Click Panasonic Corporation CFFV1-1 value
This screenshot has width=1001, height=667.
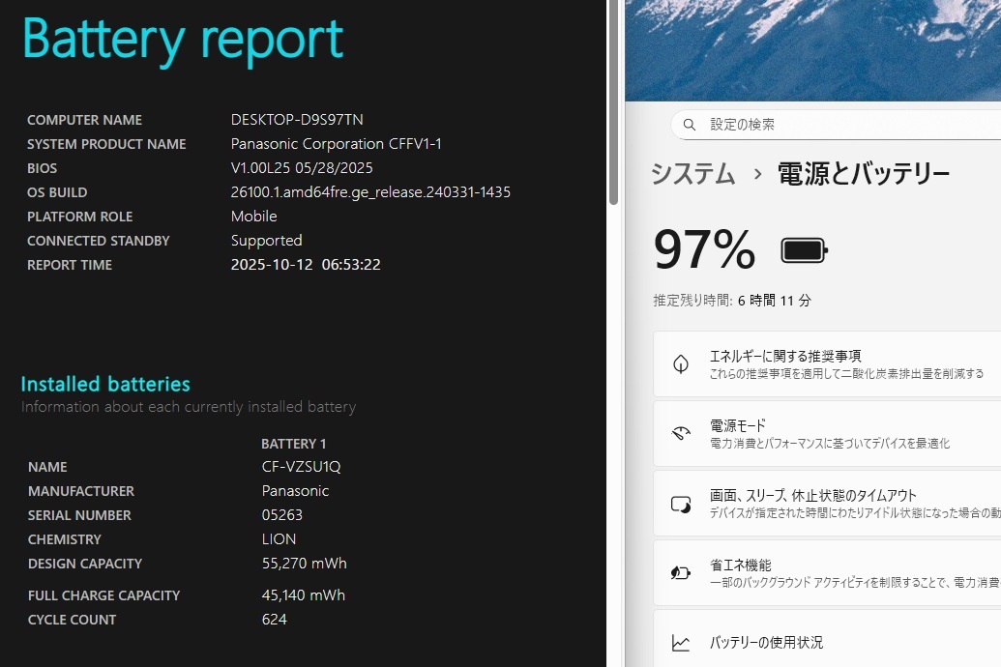tap(336, 144)
